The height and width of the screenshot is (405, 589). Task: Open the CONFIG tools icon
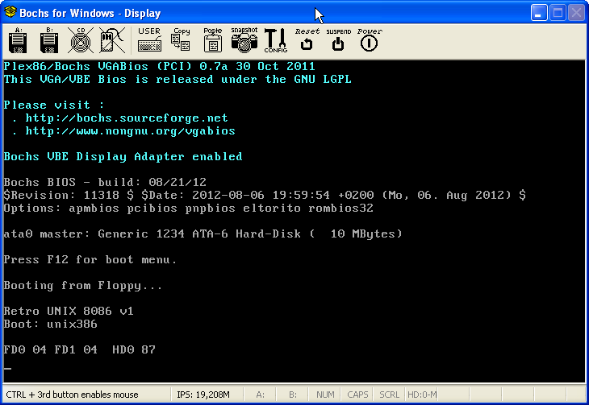click(276, 40)
